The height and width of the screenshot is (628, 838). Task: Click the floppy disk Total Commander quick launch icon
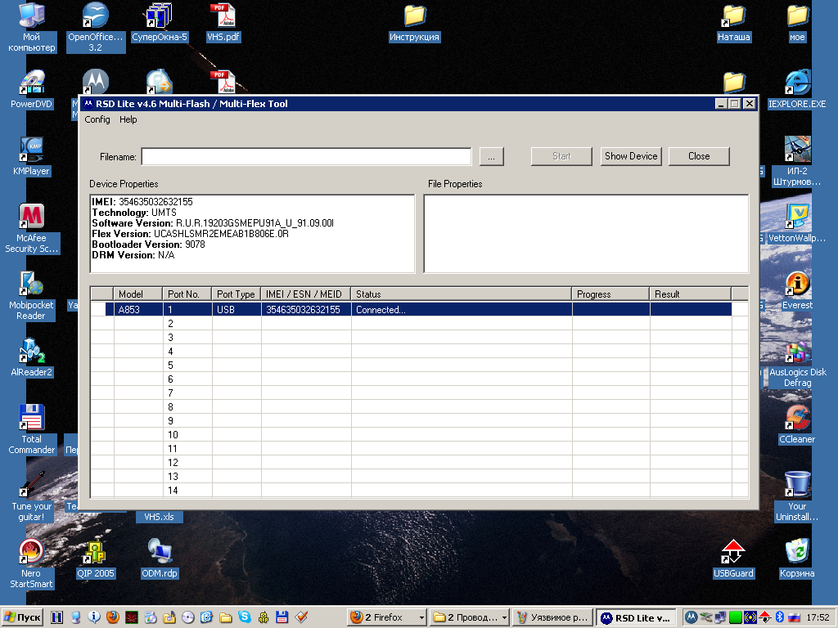click(x=282, y=617)
